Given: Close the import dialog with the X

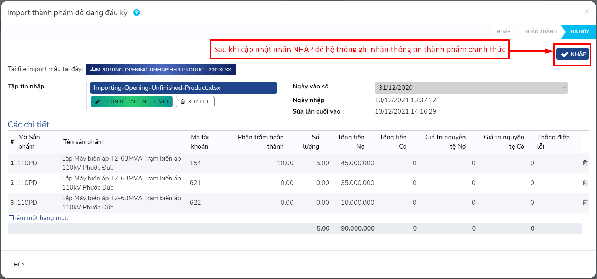Looking at the screenshot, I should point(587,11).
